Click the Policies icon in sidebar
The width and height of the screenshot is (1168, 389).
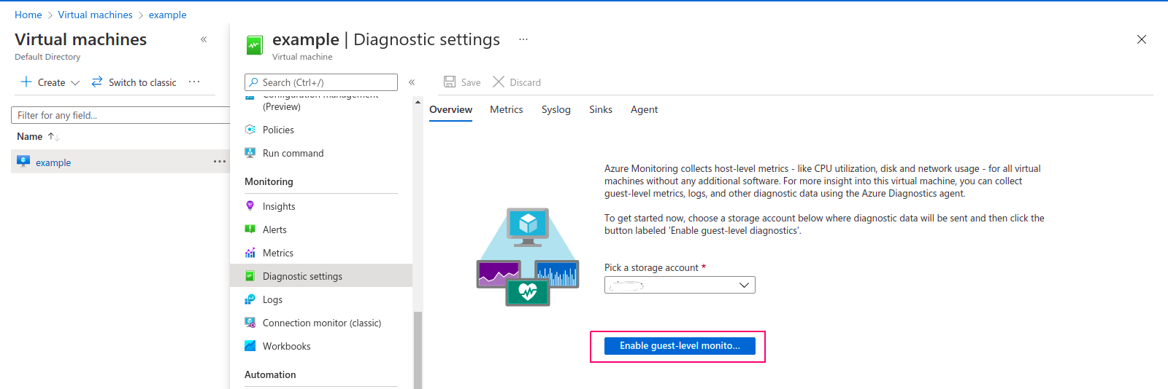coord(250,130)
